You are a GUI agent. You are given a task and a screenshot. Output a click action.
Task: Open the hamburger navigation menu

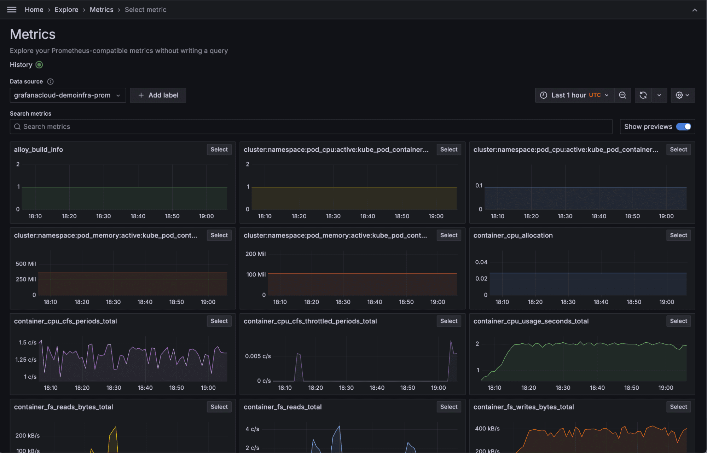[12, 10]
